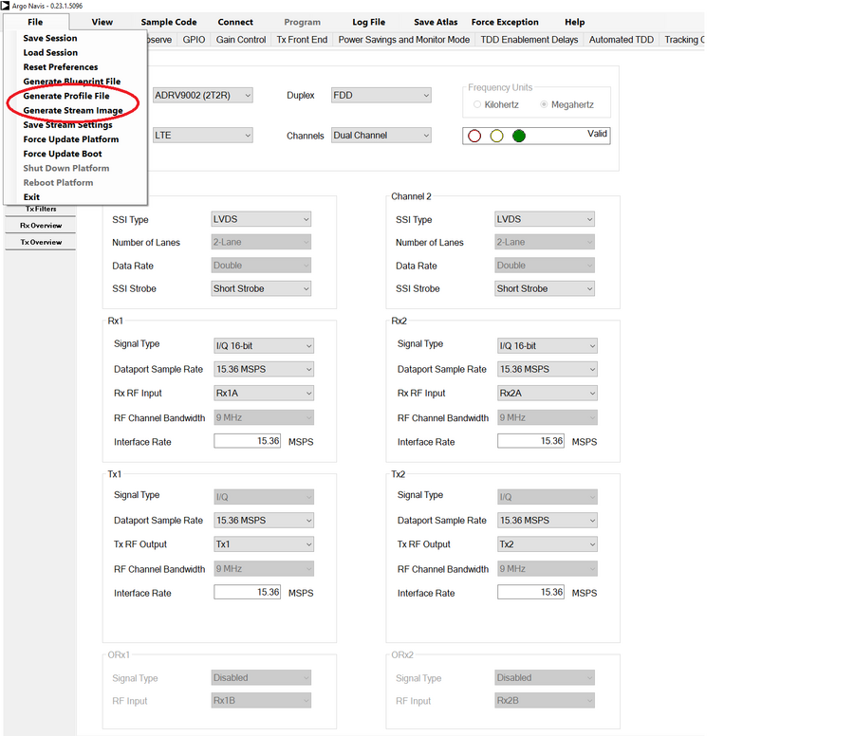The width and height of the screenshot is (854, 736).
Task: Click the green Valid status indicator
Action: 517,136
